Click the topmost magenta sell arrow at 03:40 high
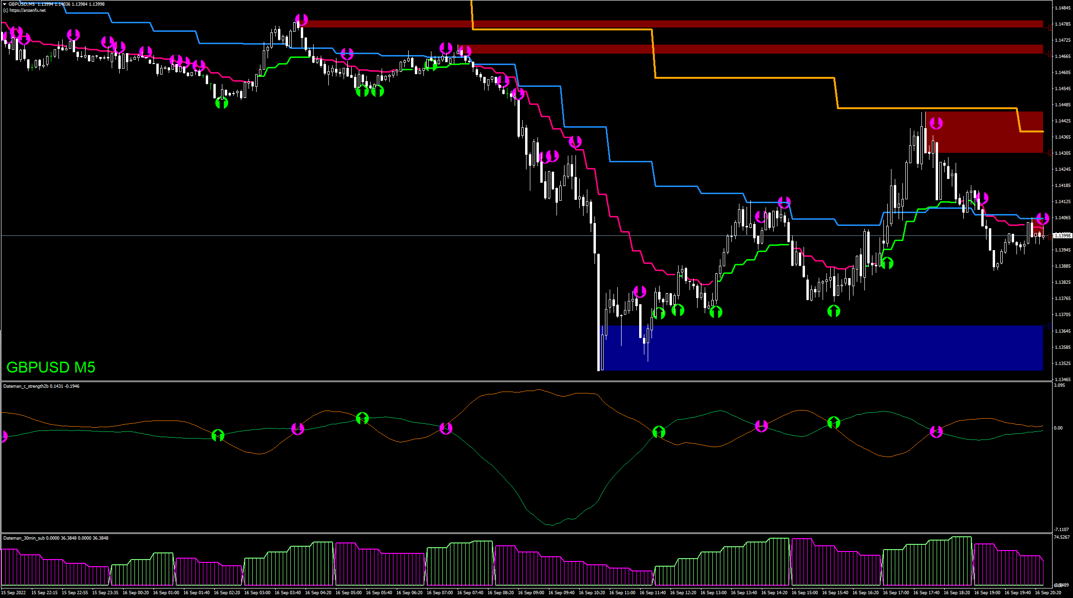1073x598 pixels. pyautogui.click(x=301, y=20)
